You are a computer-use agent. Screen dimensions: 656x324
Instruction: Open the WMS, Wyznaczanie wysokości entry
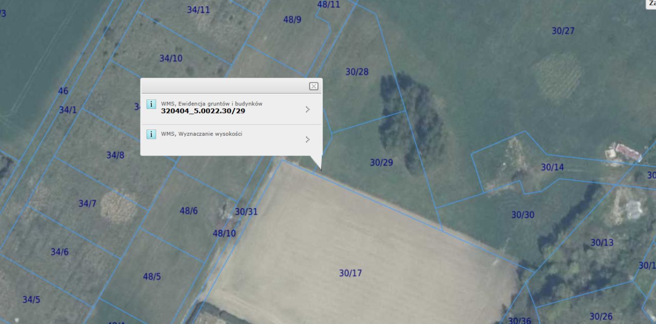pyautogui.click(x=231, y=139)
